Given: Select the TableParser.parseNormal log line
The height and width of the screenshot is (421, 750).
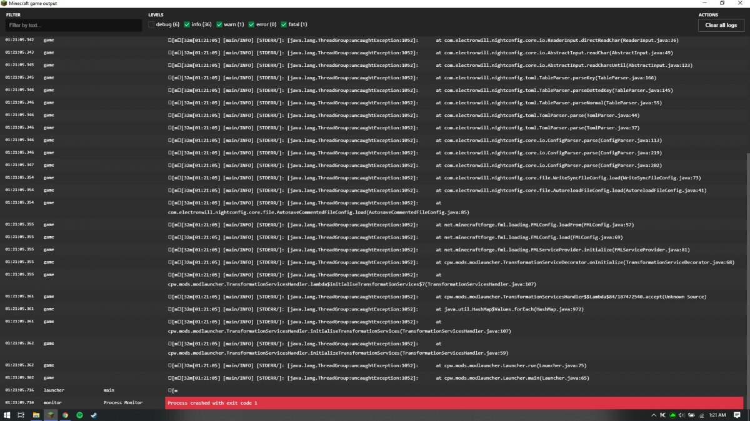Looking at the screenshot, I should [372, 102].
